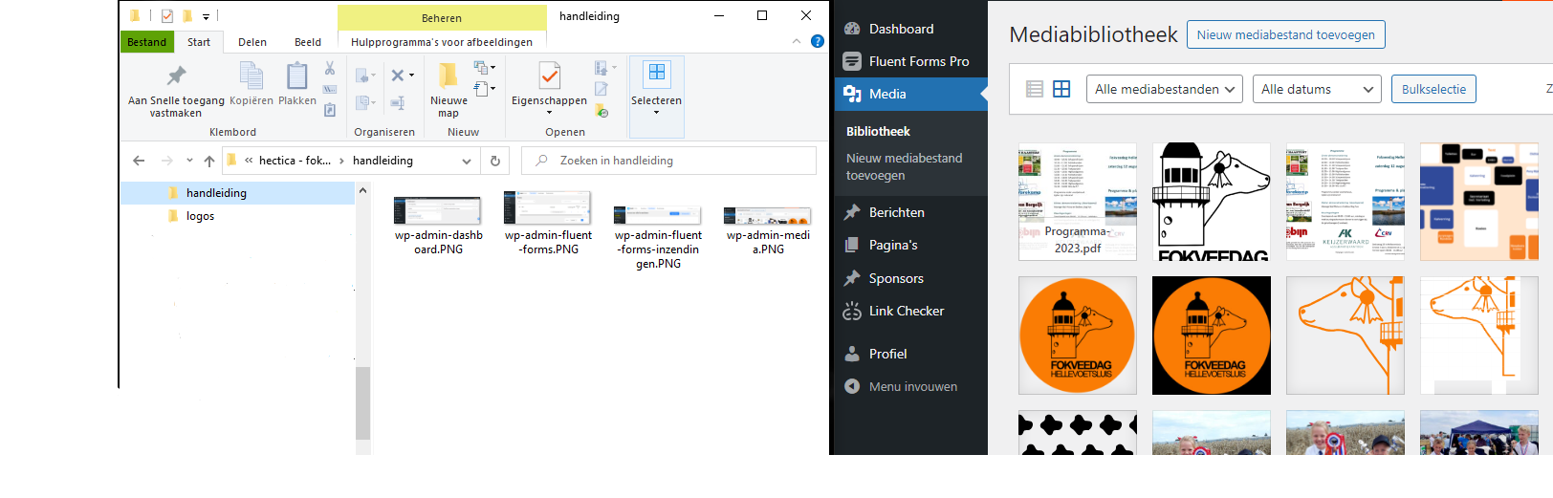Click the navigation pane scrollbar thumb

coord(362,402)
